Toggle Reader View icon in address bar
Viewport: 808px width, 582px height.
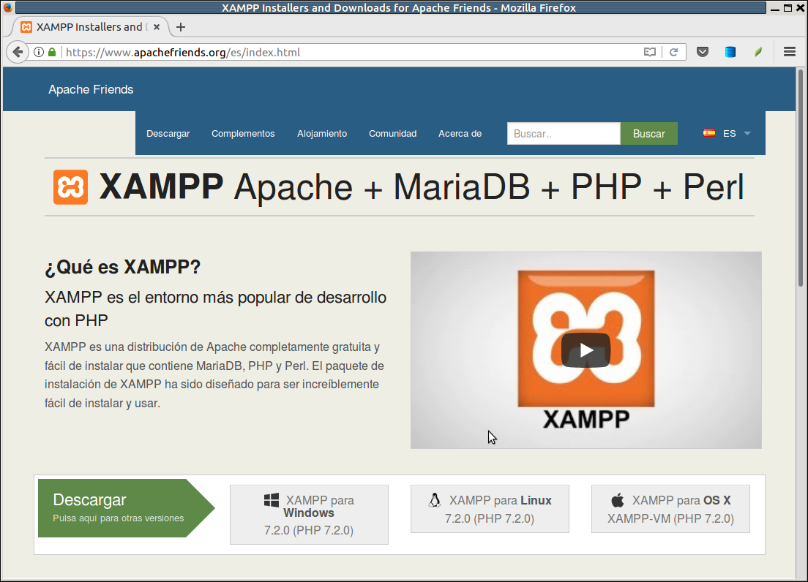(649, 52)
